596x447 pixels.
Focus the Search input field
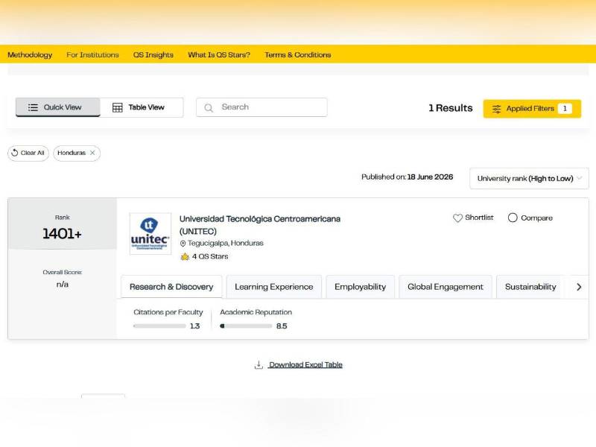pos(261,107)
